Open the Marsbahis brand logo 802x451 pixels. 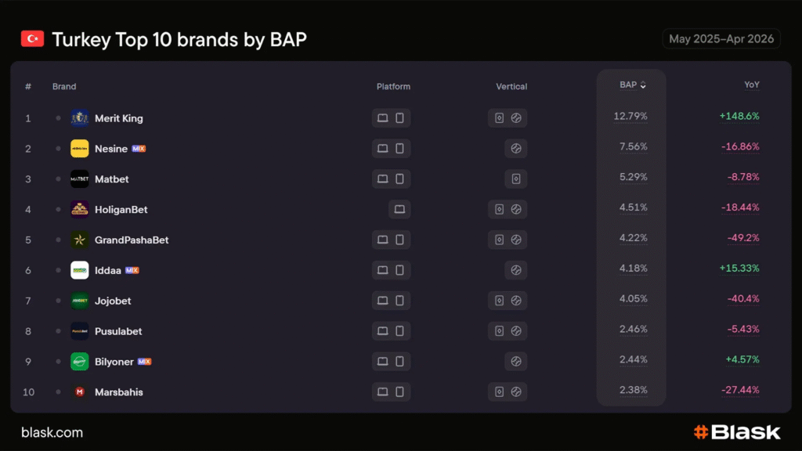coord(79,391)
